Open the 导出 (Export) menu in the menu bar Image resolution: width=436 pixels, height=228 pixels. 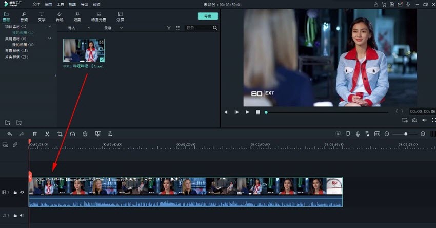[84, 4]
